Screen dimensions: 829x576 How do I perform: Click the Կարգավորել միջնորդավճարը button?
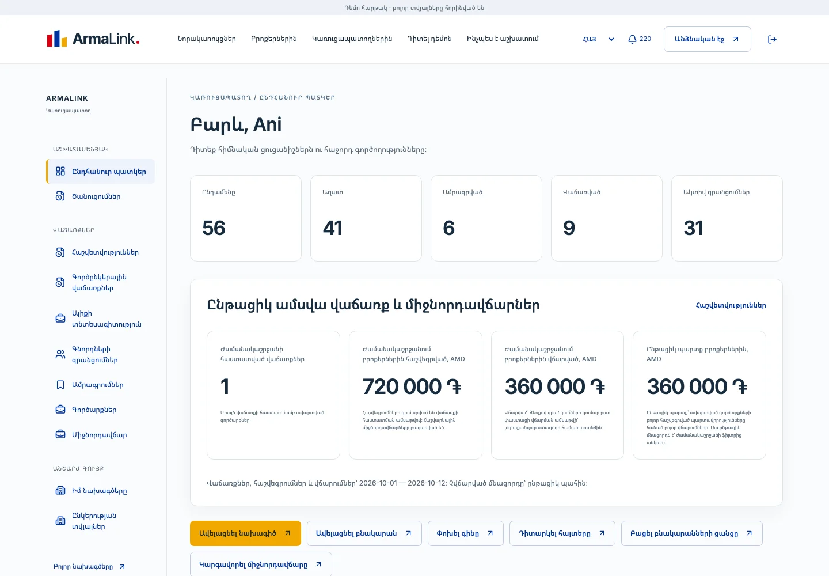[261, 564]
